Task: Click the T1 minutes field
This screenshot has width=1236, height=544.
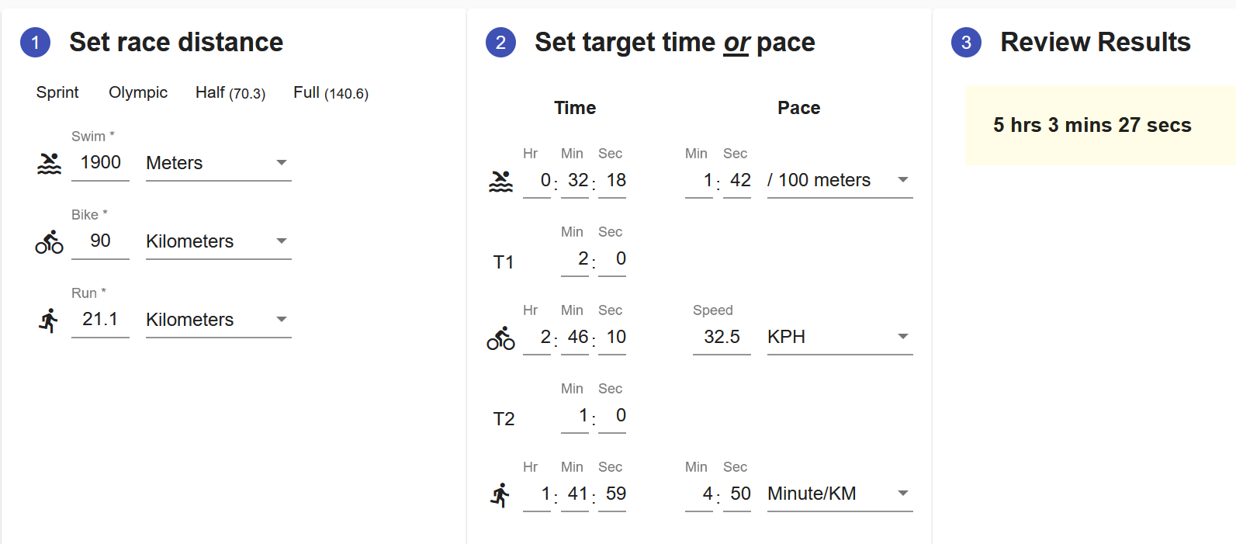Action: 575,259
